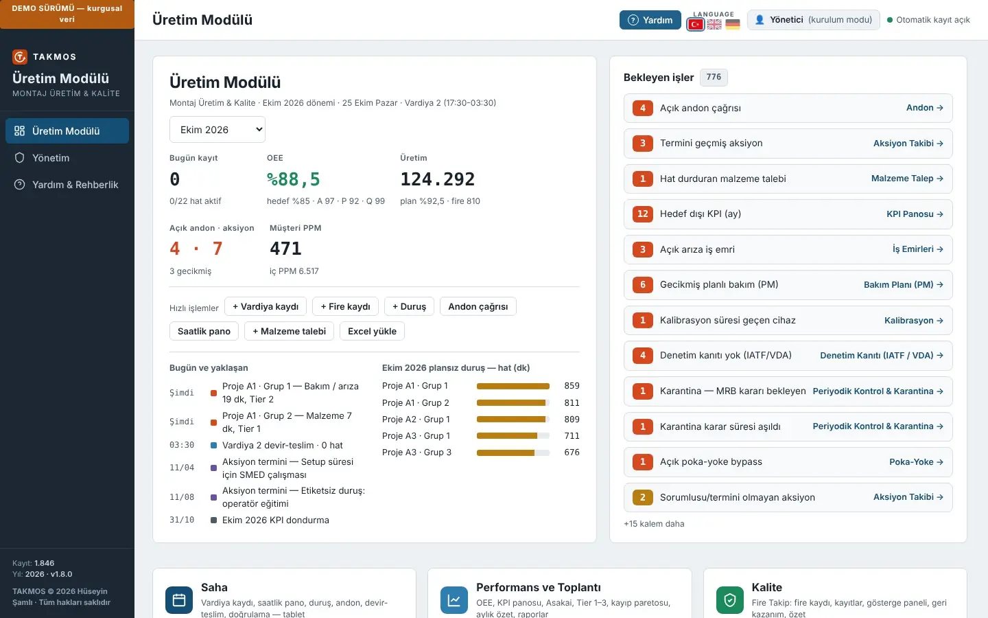Screen dimensions: 988x618
Task: Open Periyodik Kontrol link for MRB kararı bekleyen
Action: click(878, 391)
